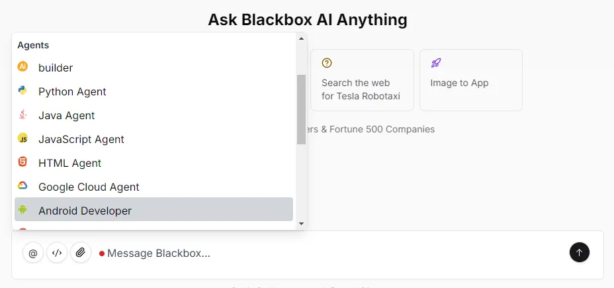Send message with the black arrow button
This screenshot has width=614, height=288.
coord(580,252)
